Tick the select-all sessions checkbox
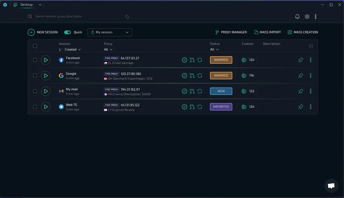344x198 pixels. click(35, 46)
